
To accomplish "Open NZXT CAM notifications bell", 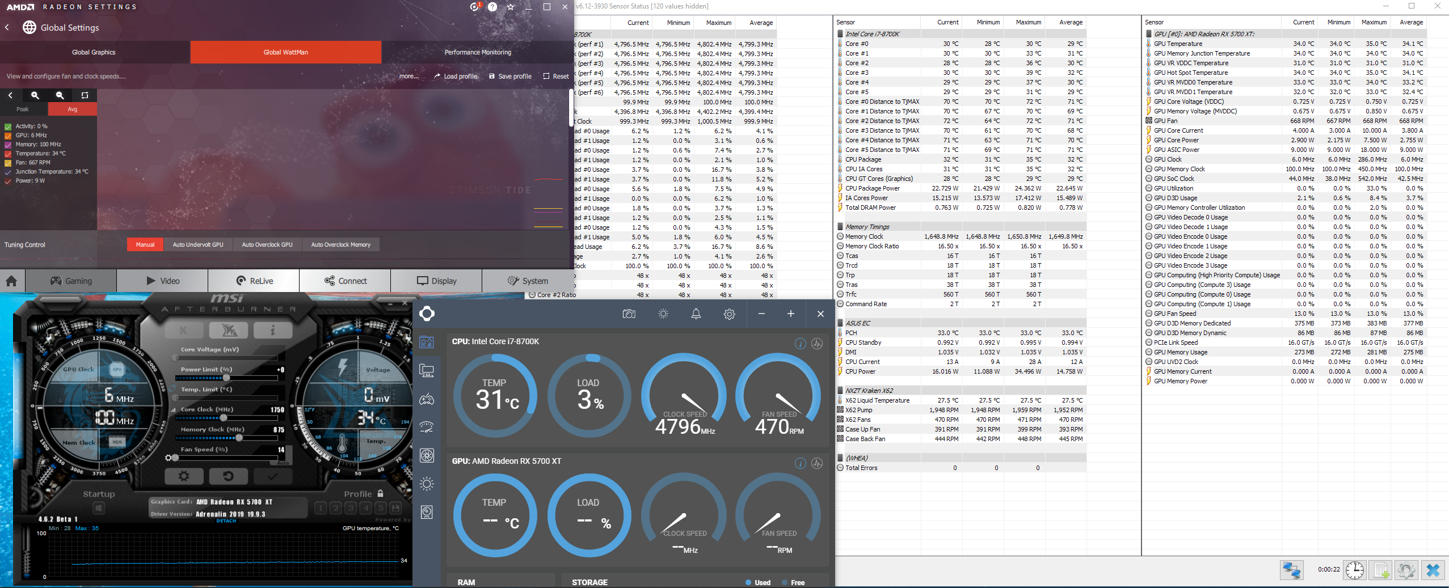I will pos(696,314).
